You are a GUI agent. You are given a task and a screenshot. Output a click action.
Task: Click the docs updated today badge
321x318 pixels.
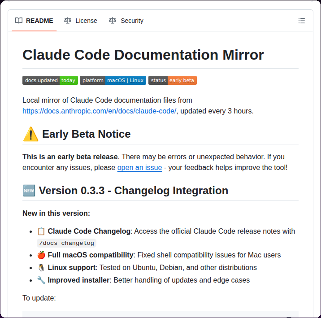click(x=50, y=80)
